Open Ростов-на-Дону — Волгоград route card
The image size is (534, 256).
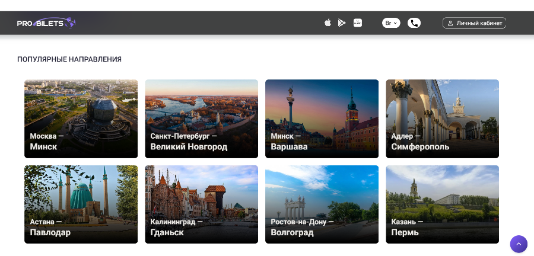point(322,204)
